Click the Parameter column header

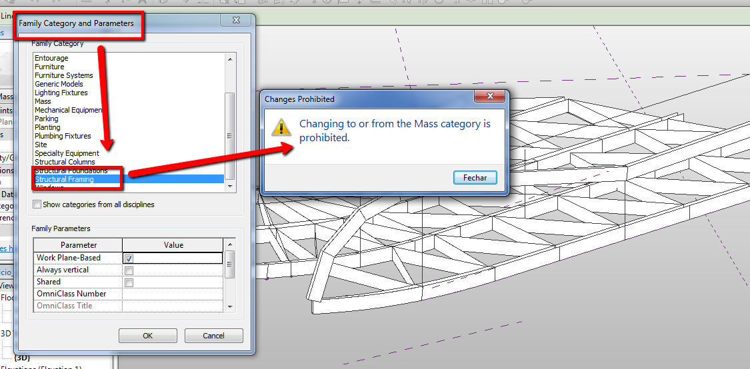point(78,245)
